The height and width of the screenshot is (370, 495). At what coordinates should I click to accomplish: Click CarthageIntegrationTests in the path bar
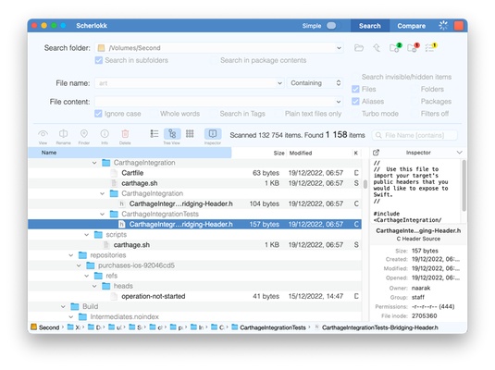click(273, 327)
